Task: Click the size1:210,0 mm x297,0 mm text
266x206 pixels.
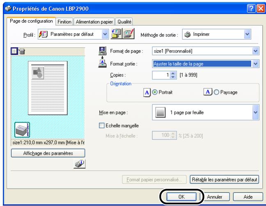Action: pyautogui.click(x=39, y=142)
